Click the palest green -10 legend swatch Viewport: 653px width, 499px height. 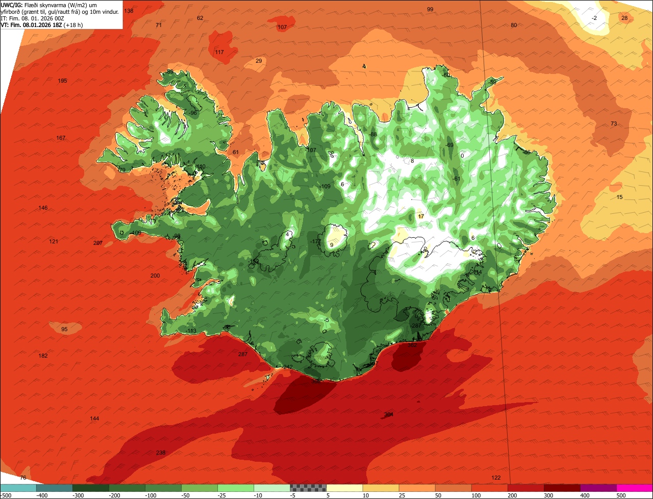[272, 488]
